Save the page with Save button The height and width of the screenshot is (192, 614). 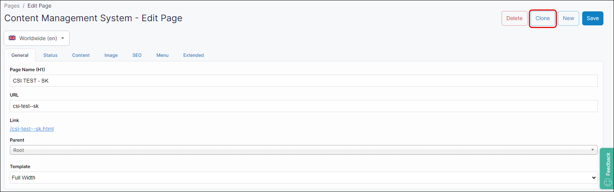pos(592,18)
